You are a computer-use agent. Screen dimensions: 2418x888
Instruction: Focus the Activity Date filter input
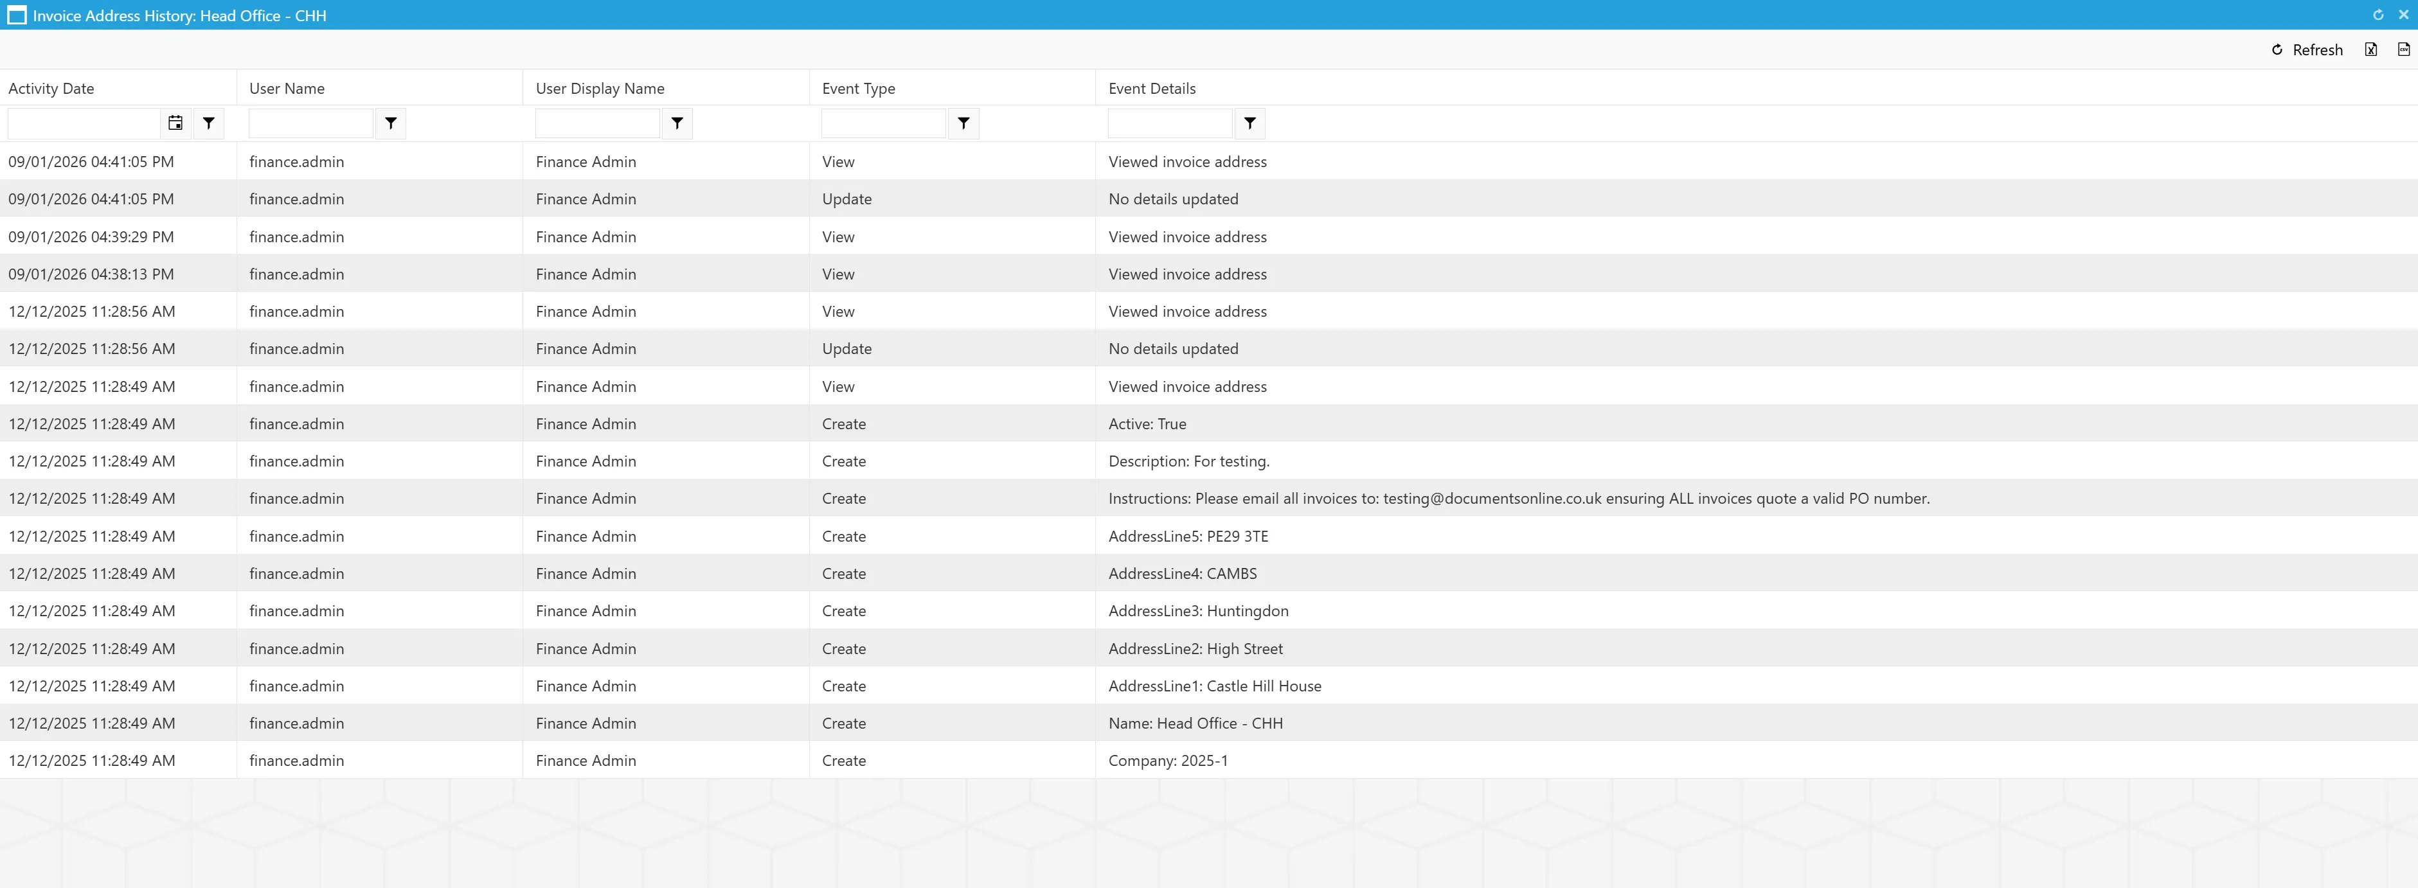pos(84,123)
